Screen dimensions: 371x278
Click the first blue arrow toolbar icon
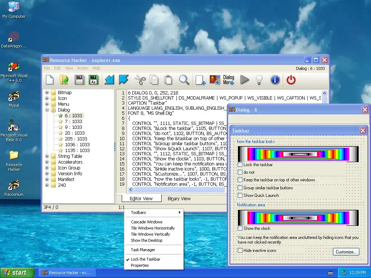click(109, 80)
